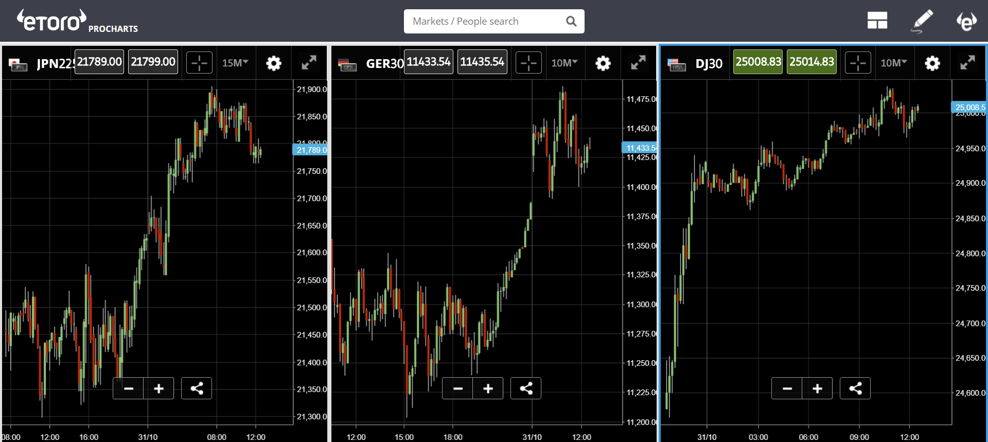Click the 21,789.0 current price tag on JPN225 axis
The height and width of the screenshot is (442, 988).
point(310,150)
